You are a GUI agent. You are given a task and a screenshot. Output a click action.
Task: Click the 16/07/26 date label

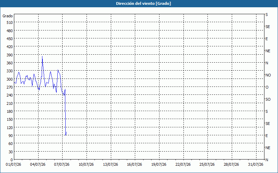[134, 165]
